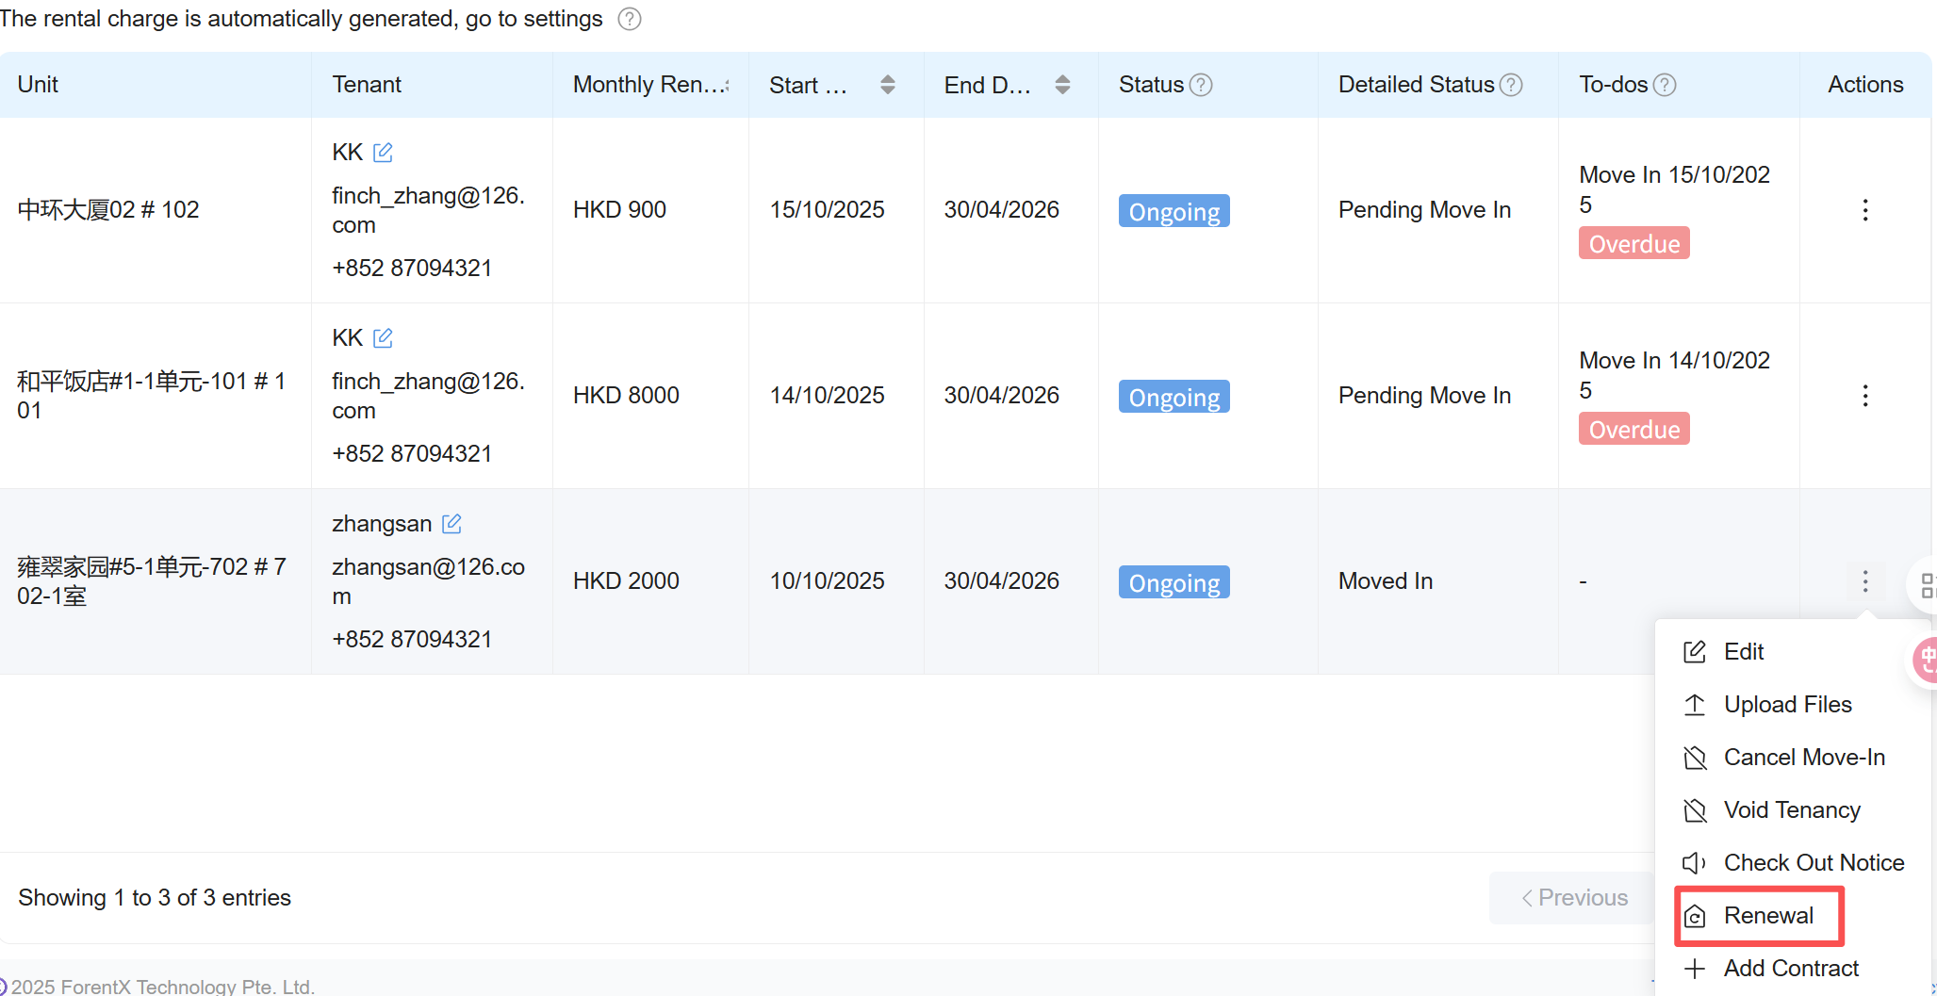Click Check Out Notice menu item
Viewport: 1937px width, 996px height.
(1813, 863)
